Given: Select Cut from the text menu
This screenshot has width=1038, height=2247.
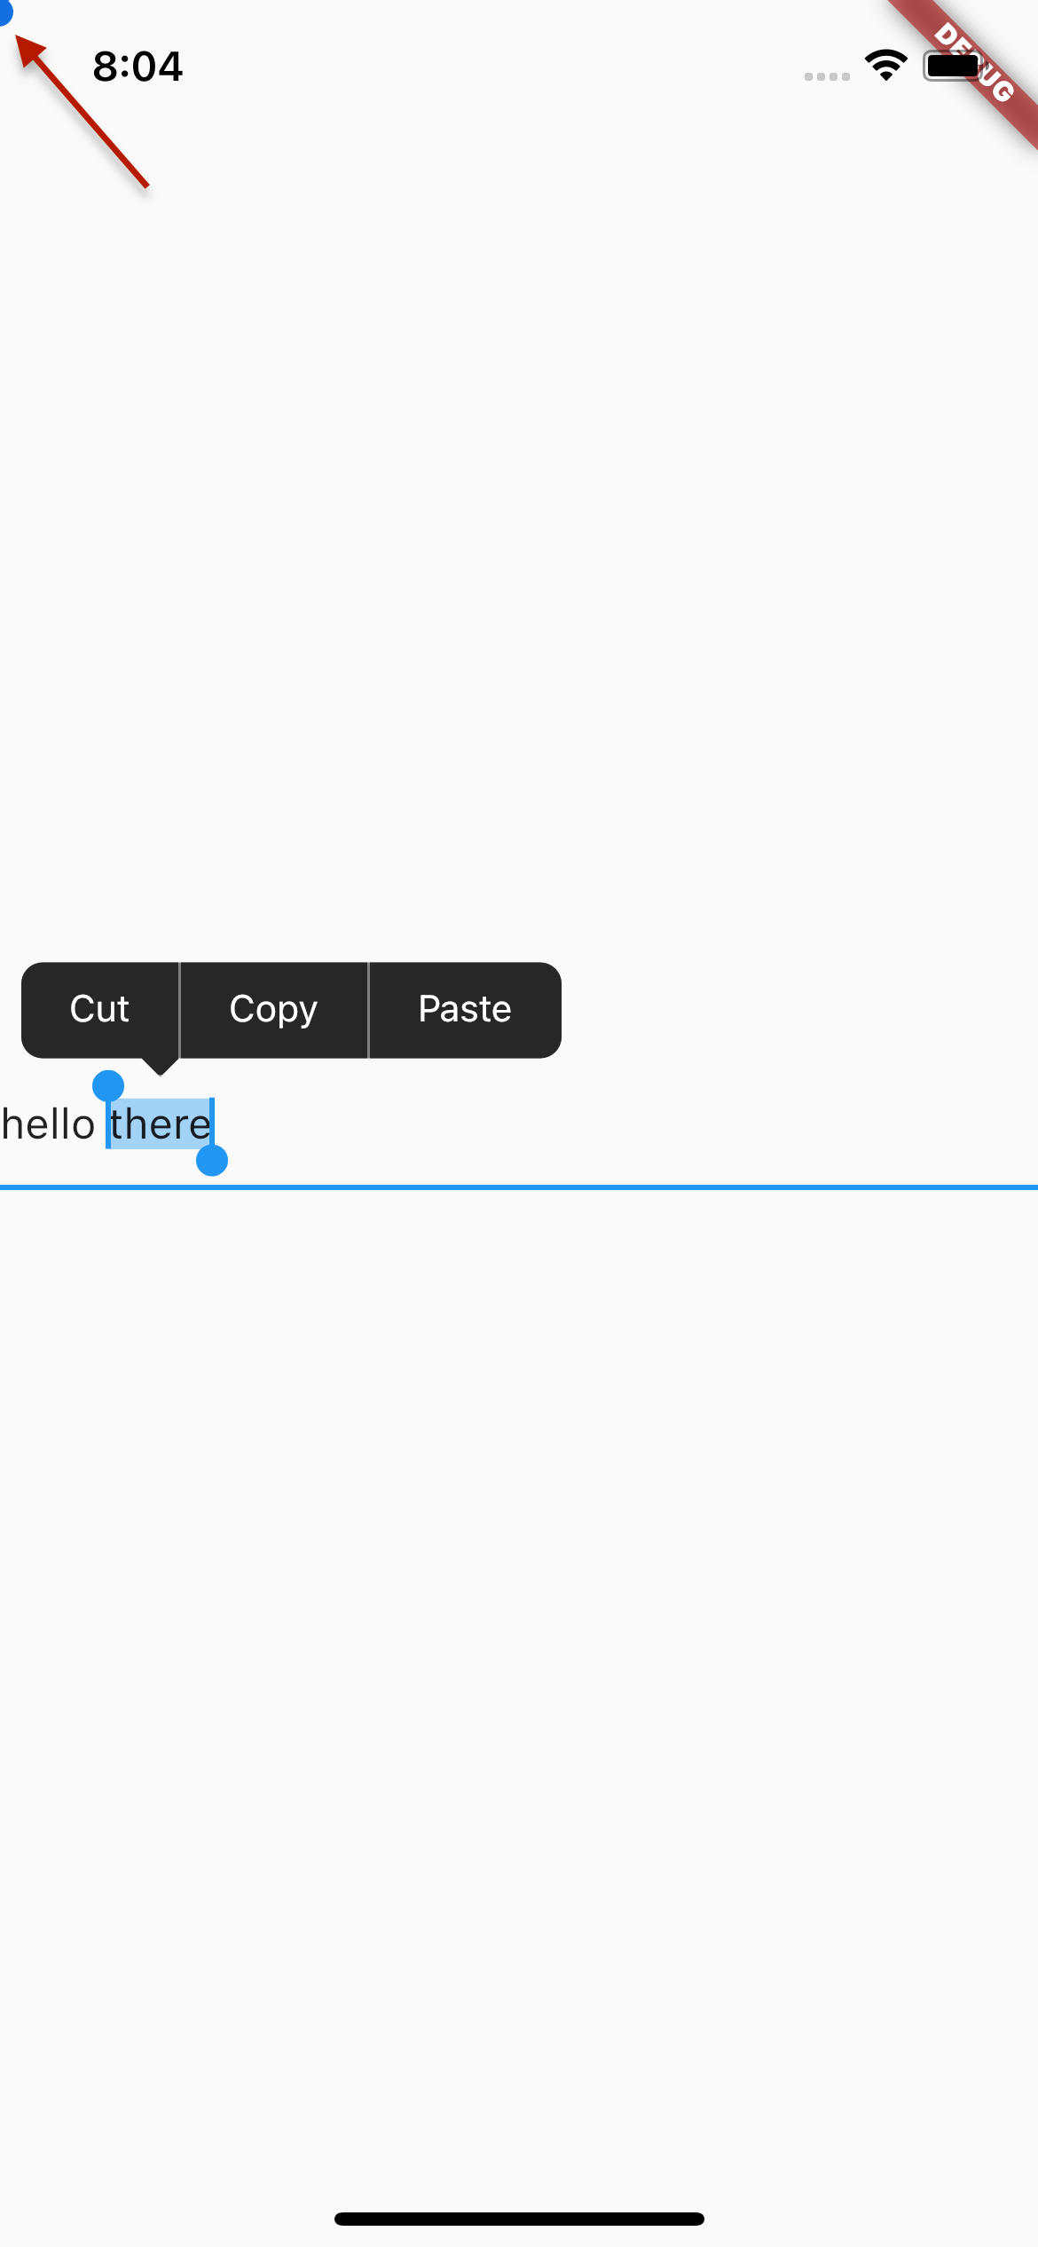Looking at the screenshot, I should tap(98, 1009).
